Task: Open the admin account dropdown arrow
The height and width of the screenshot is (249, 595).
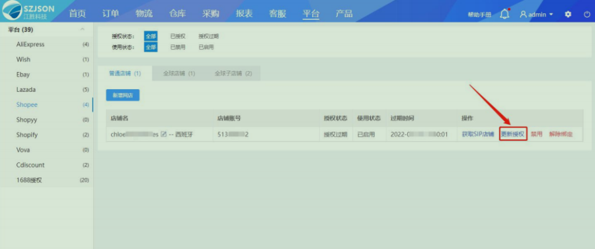Action: coord(551,15)
